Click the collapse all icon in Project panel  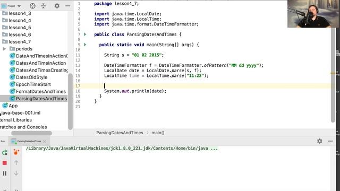[x=44, y=6]
